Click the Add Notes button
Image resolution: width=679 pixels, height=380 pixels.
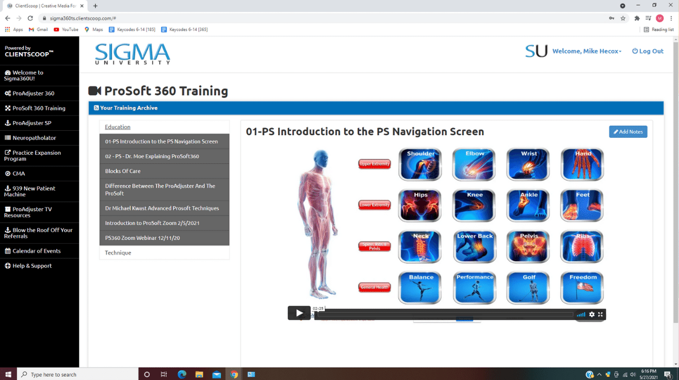point(628,131)
